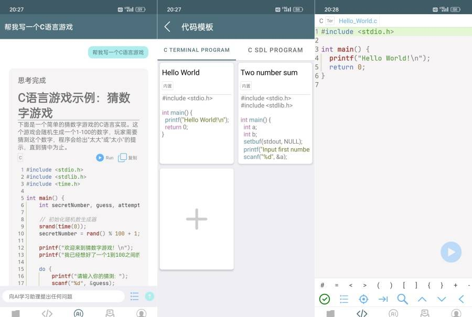Image resolution: width=472 pixels, height=317 pixels.
Task: Tap 内置 tag on Hello World card
Action: [x=168, y=86]
